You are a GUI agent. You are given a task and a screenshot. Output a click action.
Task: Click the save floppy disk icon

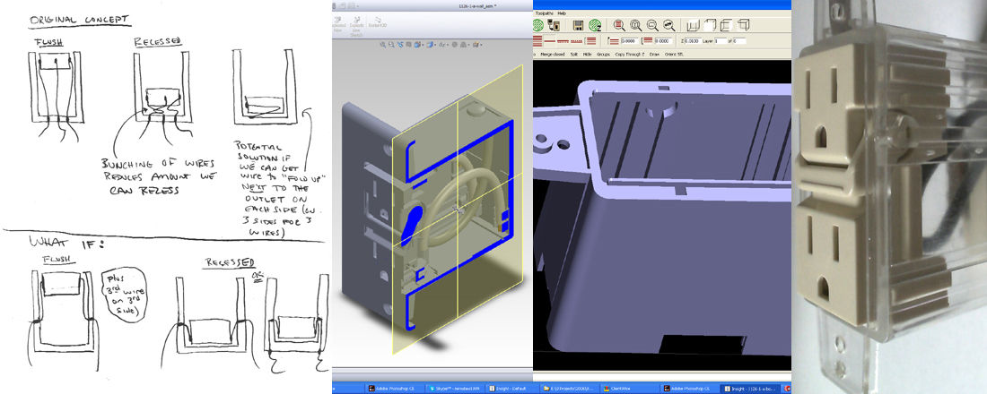click(579, 25)
